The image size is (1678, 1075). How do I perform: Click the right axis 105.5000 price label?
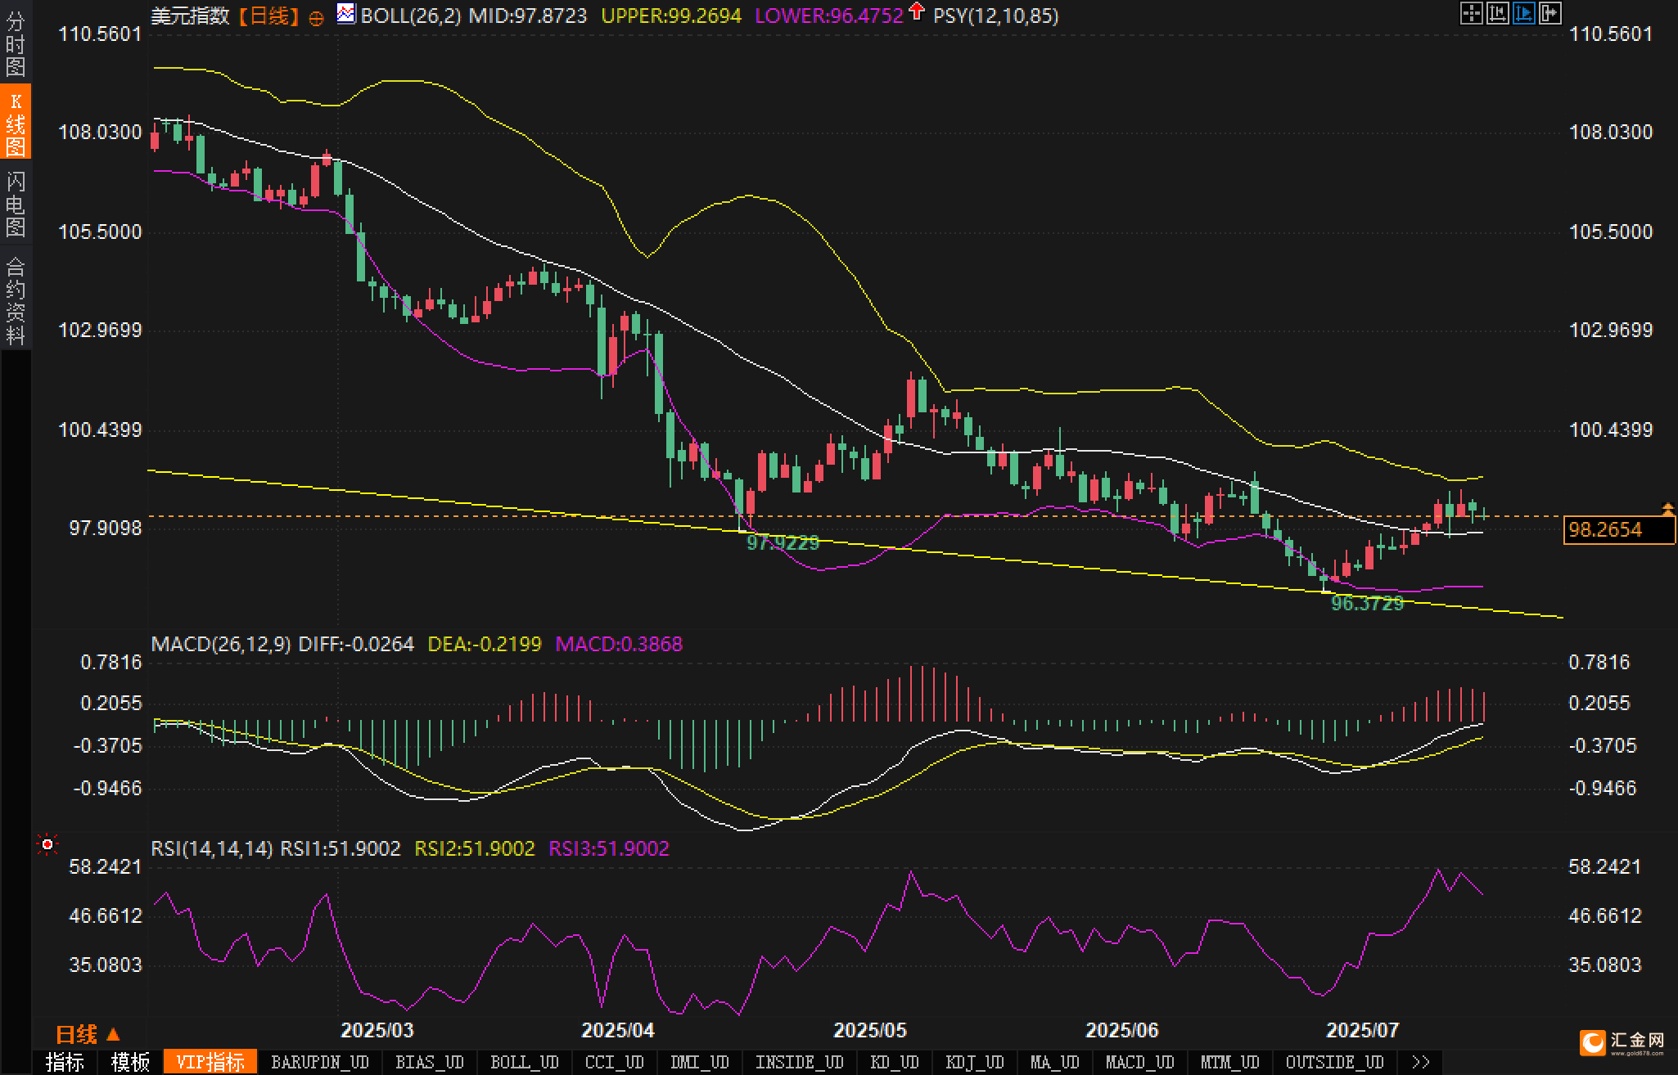tap(1611, 232)
